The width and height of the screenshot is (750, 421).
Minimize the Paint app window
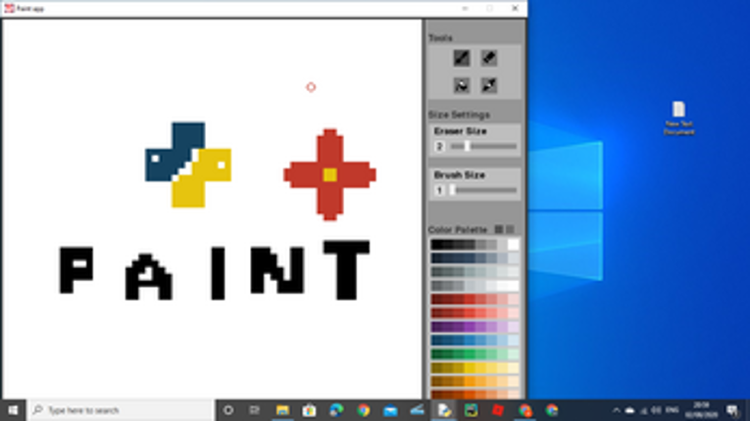tap(465, 8)
